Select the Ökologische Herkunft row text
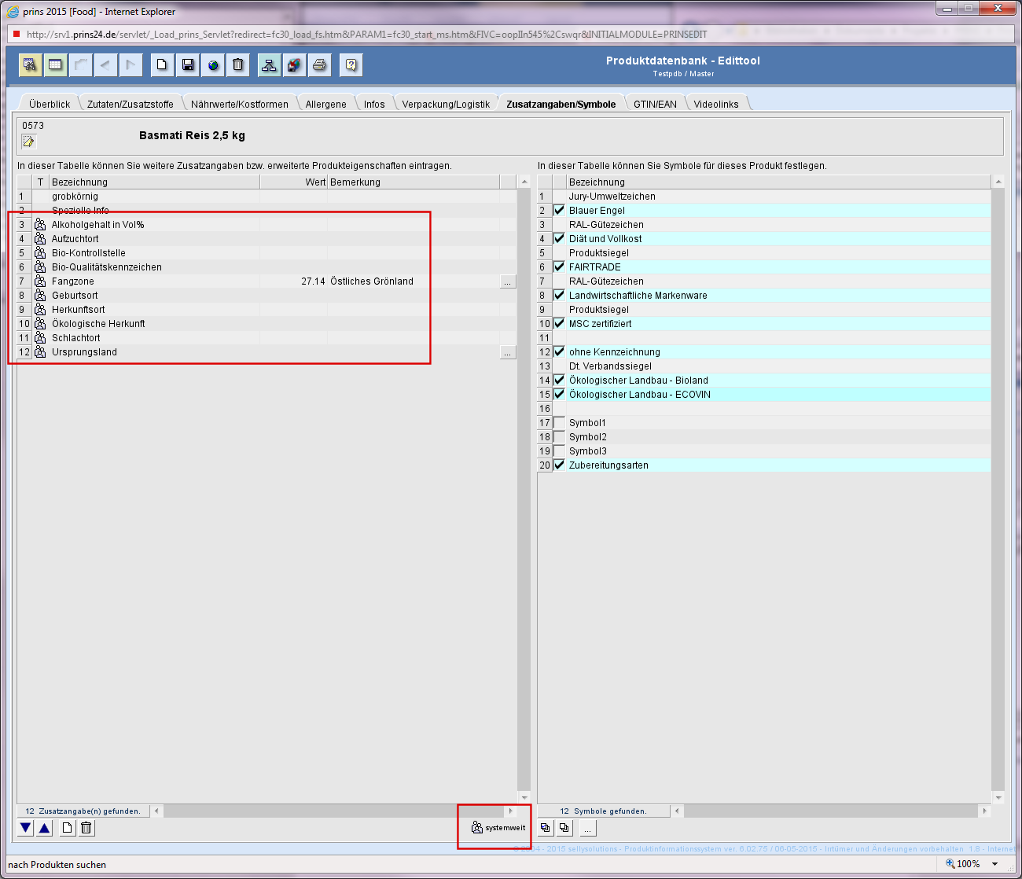1022x879 pixels. point(98,324)
